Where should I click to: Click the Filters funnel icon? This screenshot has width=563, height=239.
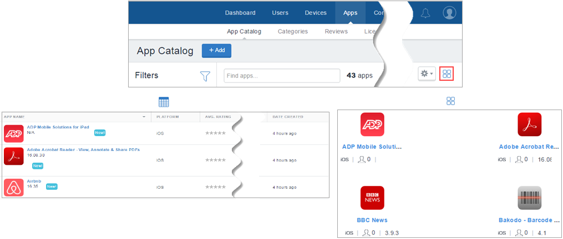coord(205,76)
